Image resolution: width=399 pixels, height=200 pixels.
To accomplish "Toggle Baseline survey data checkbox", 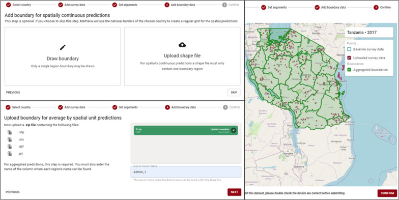I will tap(349, 49).
